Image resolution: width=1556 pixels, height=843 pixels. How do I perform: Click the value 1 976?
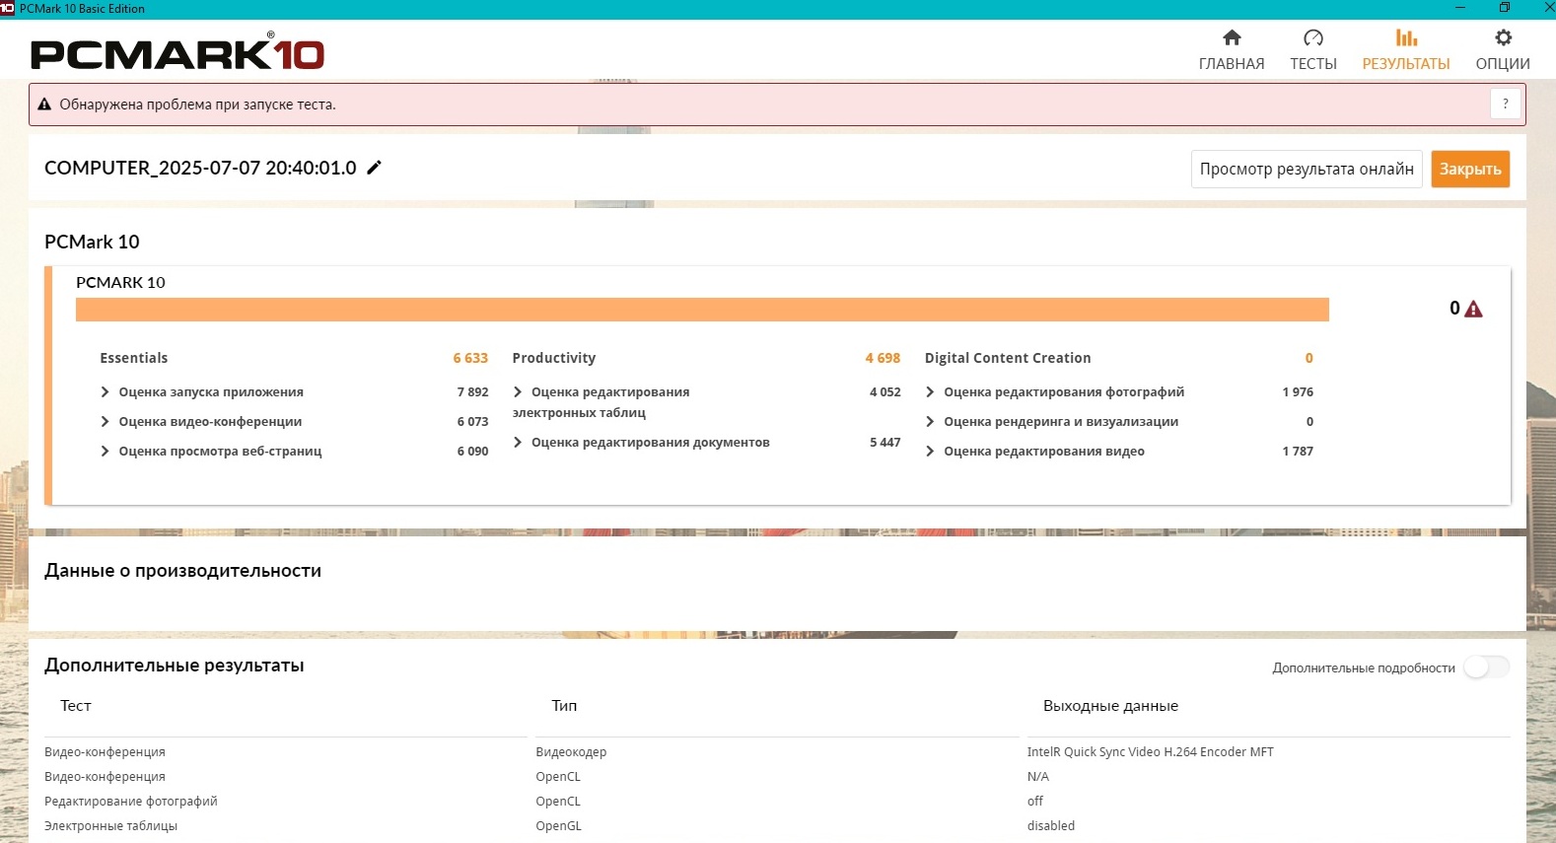[1298, 392]
